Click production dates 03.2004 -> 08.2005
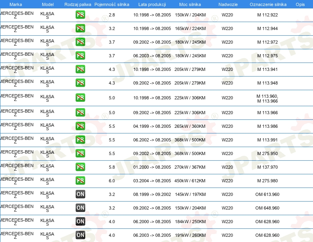Viewport: 313px width, 242px height. point(152,180)
